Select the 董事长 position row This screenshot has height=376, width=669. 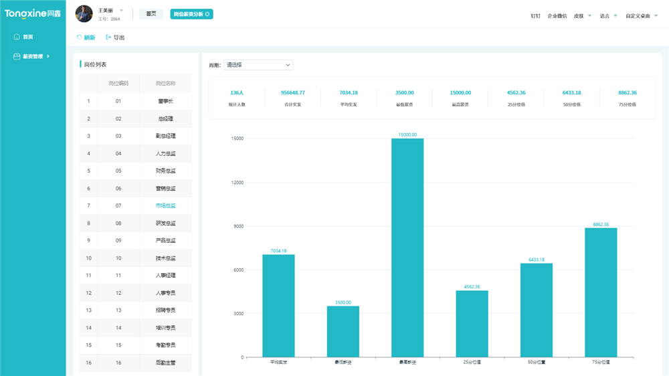coord(165,102)
